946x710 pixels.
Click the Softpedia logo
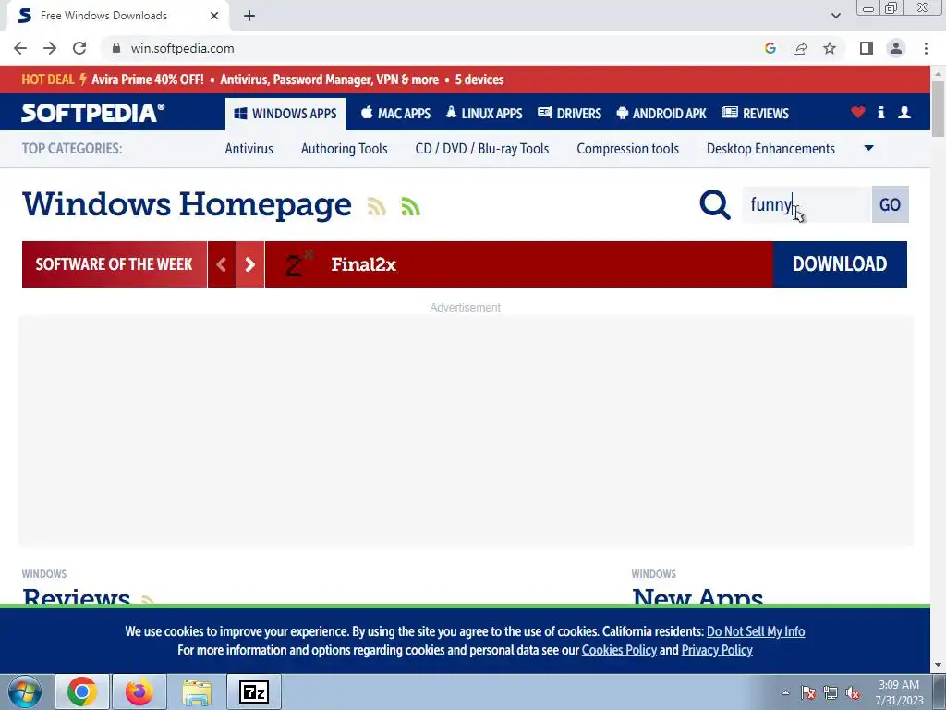pyautogui.click(x=93, y=113)
